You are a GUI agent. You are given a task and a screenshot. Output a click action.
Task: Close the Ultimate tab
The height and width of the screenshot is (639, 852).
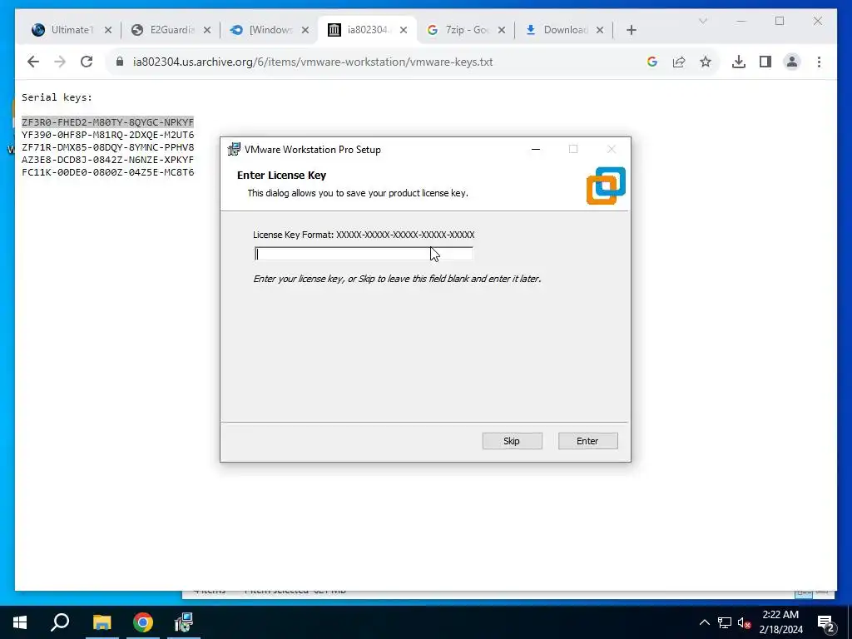click(108, 31)
